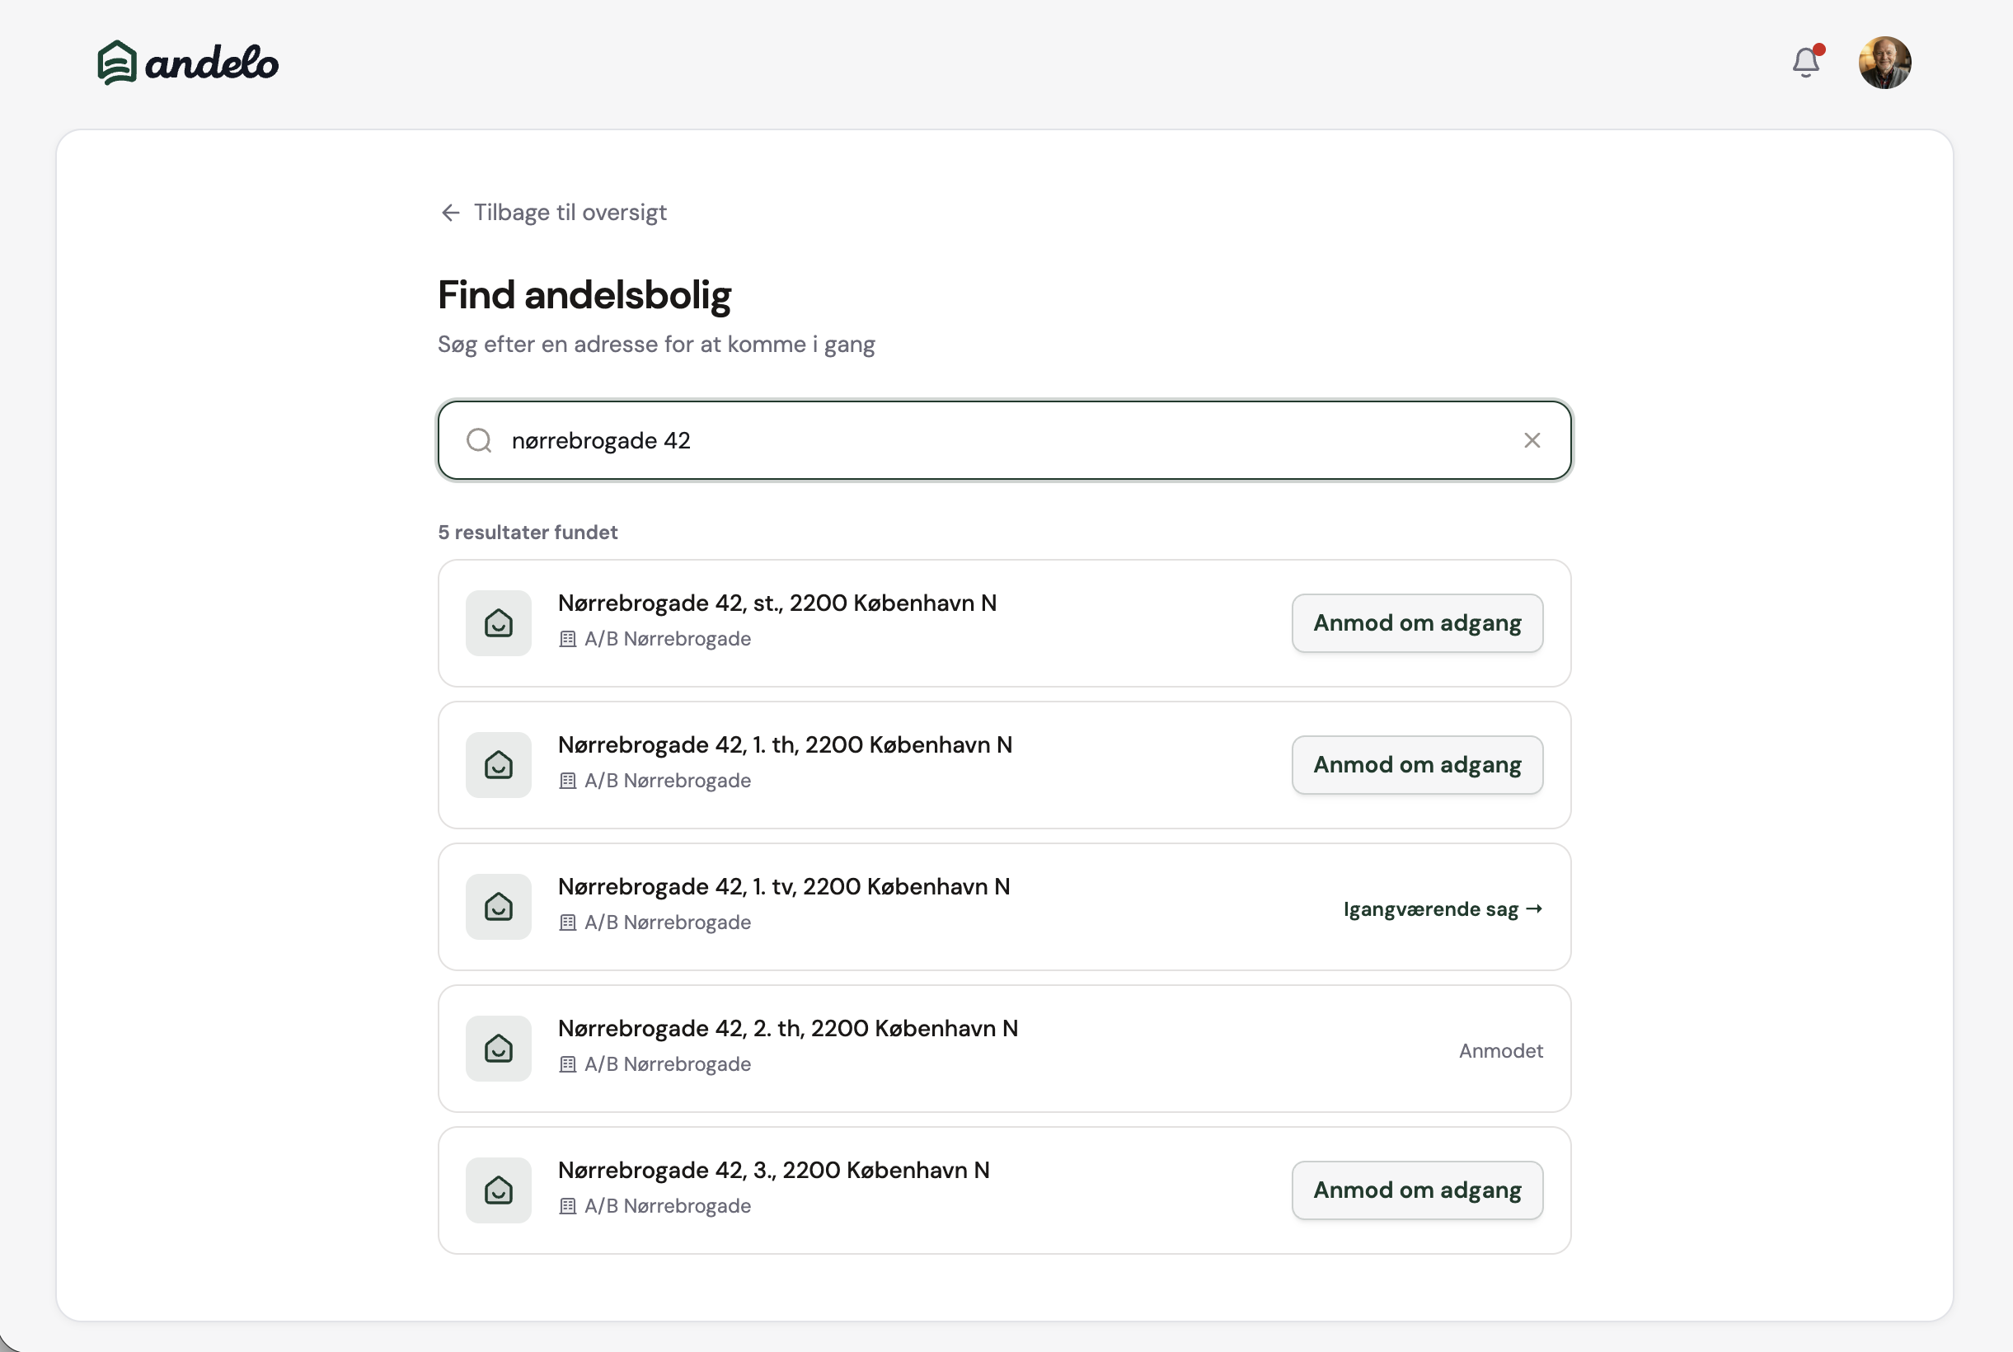This screenshot has height=1352, width=2013.
Task: Request access for Nørrebrogade 42, 3.
Action: tap(1416, 1190)
